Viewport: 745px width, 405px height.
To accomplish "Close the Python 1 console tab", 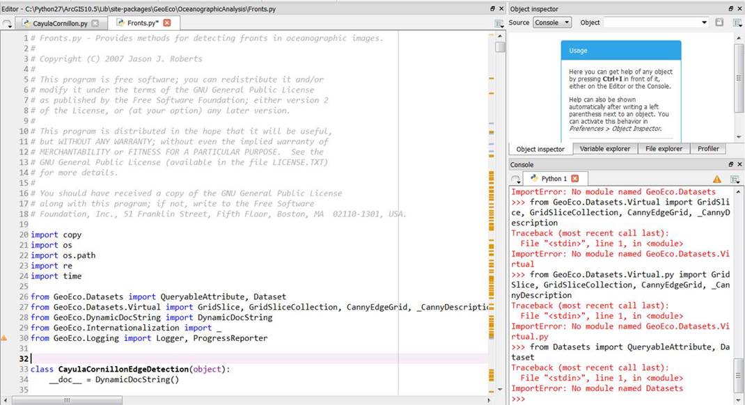I will [575, 179].
